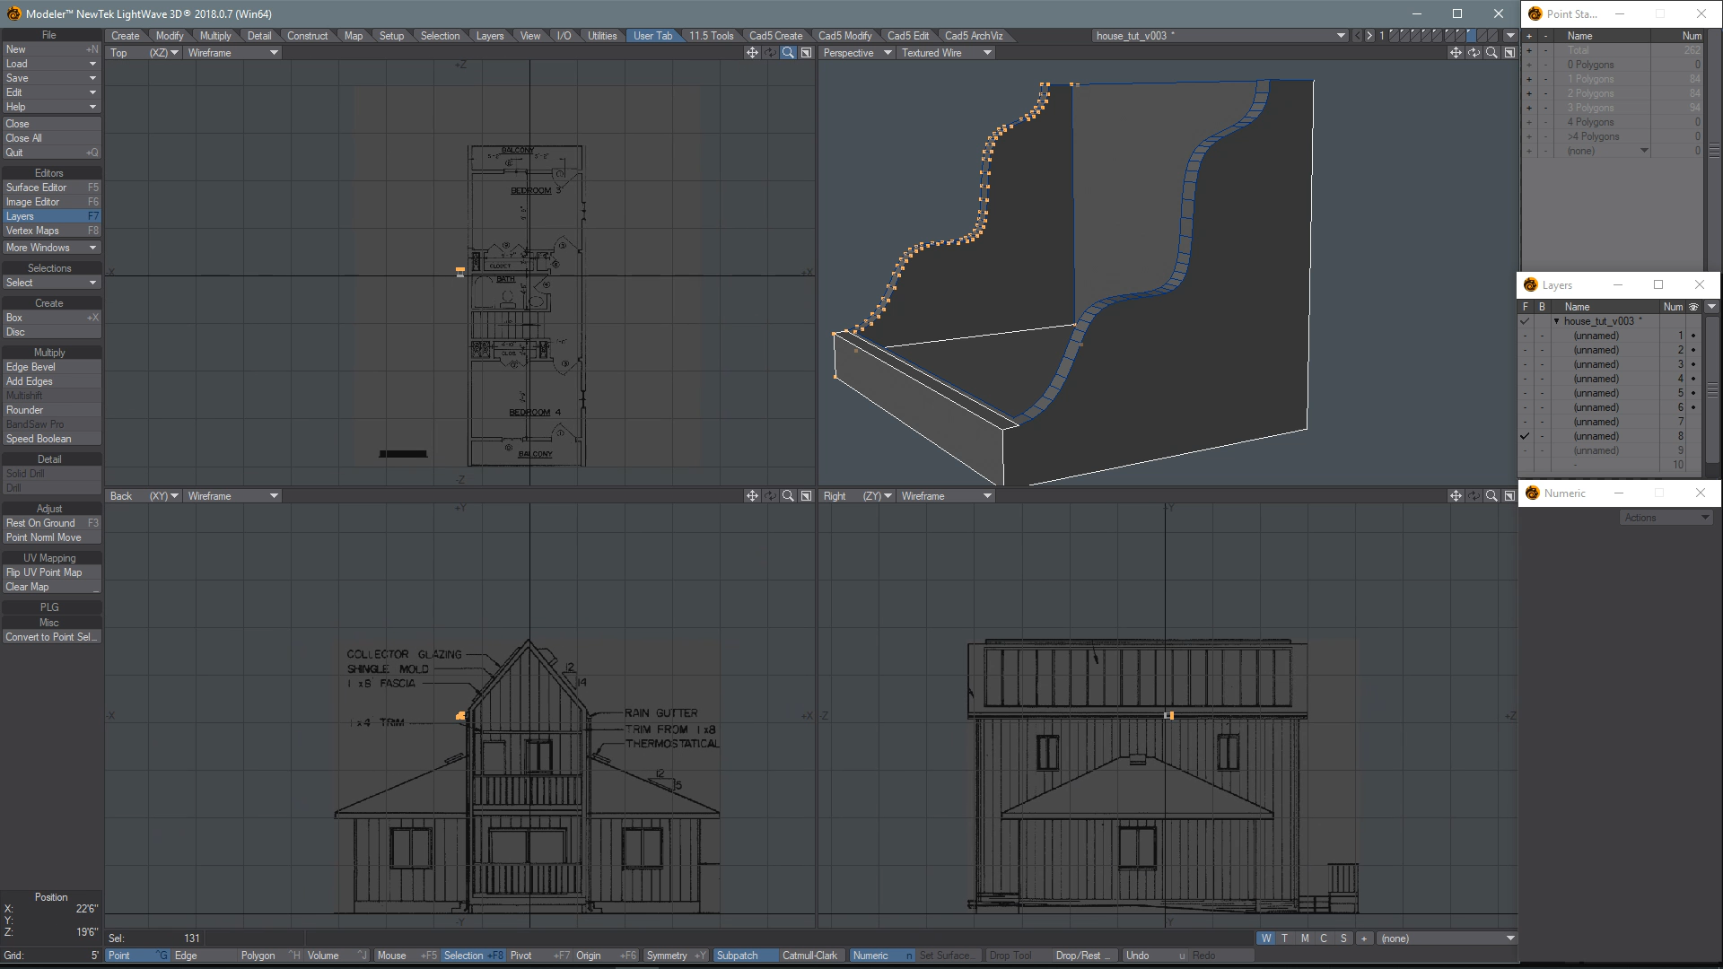Screen dimensions: 1723x969
Task: Toggle foreground checkmark for layer 8
Action: [1525, 436]
